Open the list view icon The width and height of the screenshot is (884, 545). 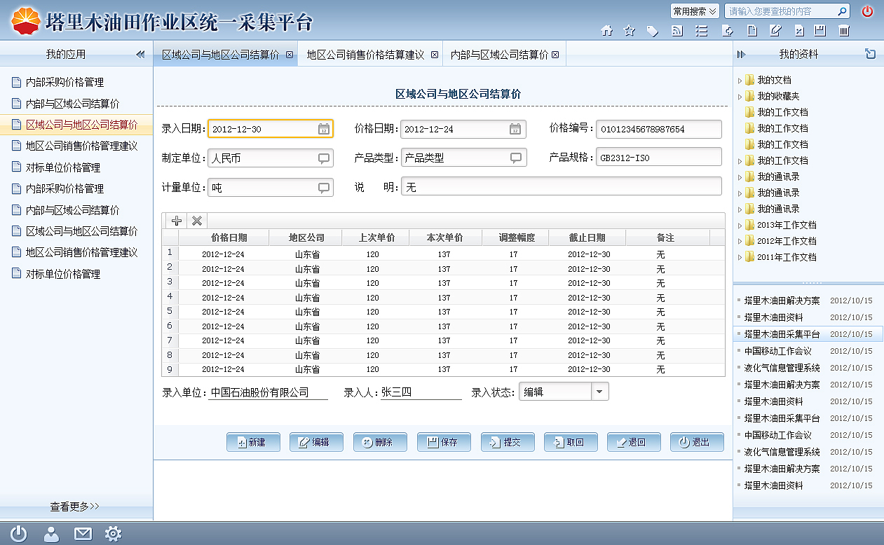coord(701,31)
